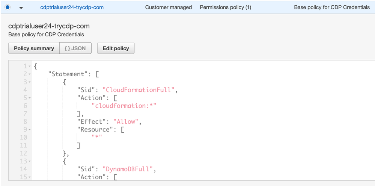The height and width of the screenshot is (186, 375).
Task: Collapse the second statement object at line 13
Action: [x=30, y=161]
